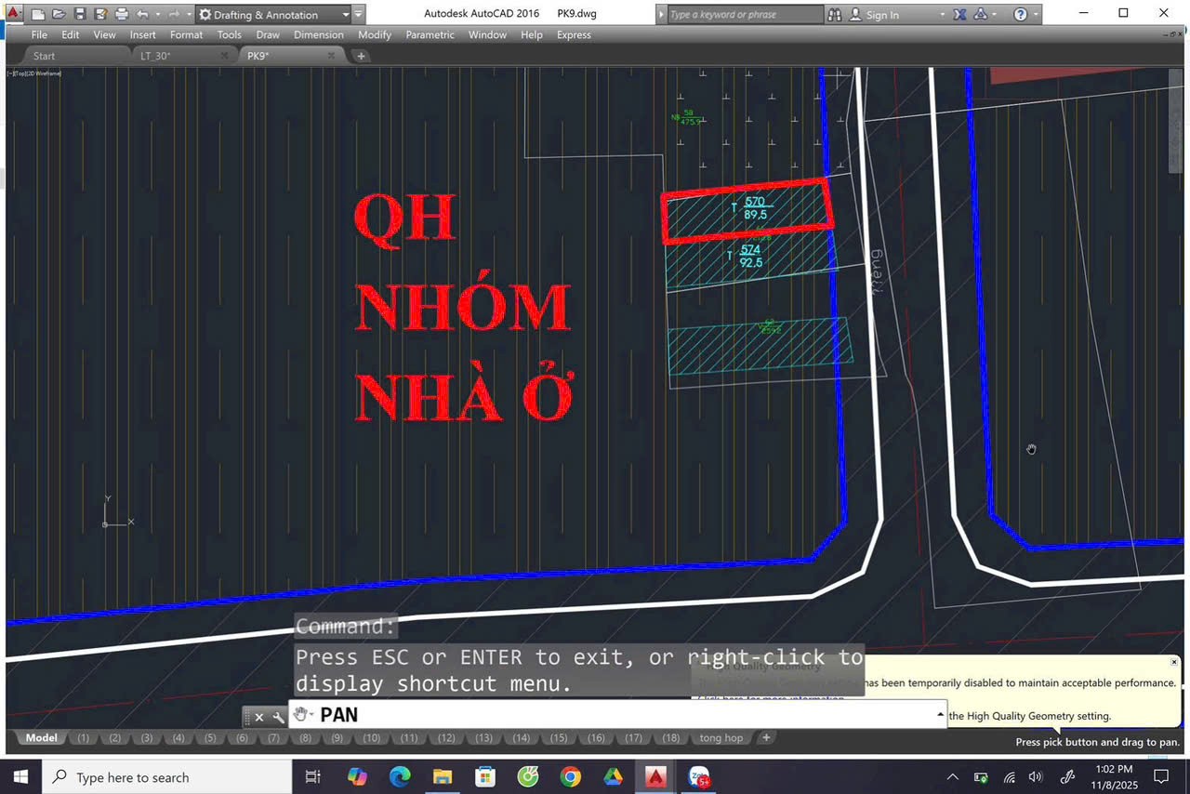Switch to the LT_30 drawing tab
The height and width of the screenshot is (794, 1190).
156,56
